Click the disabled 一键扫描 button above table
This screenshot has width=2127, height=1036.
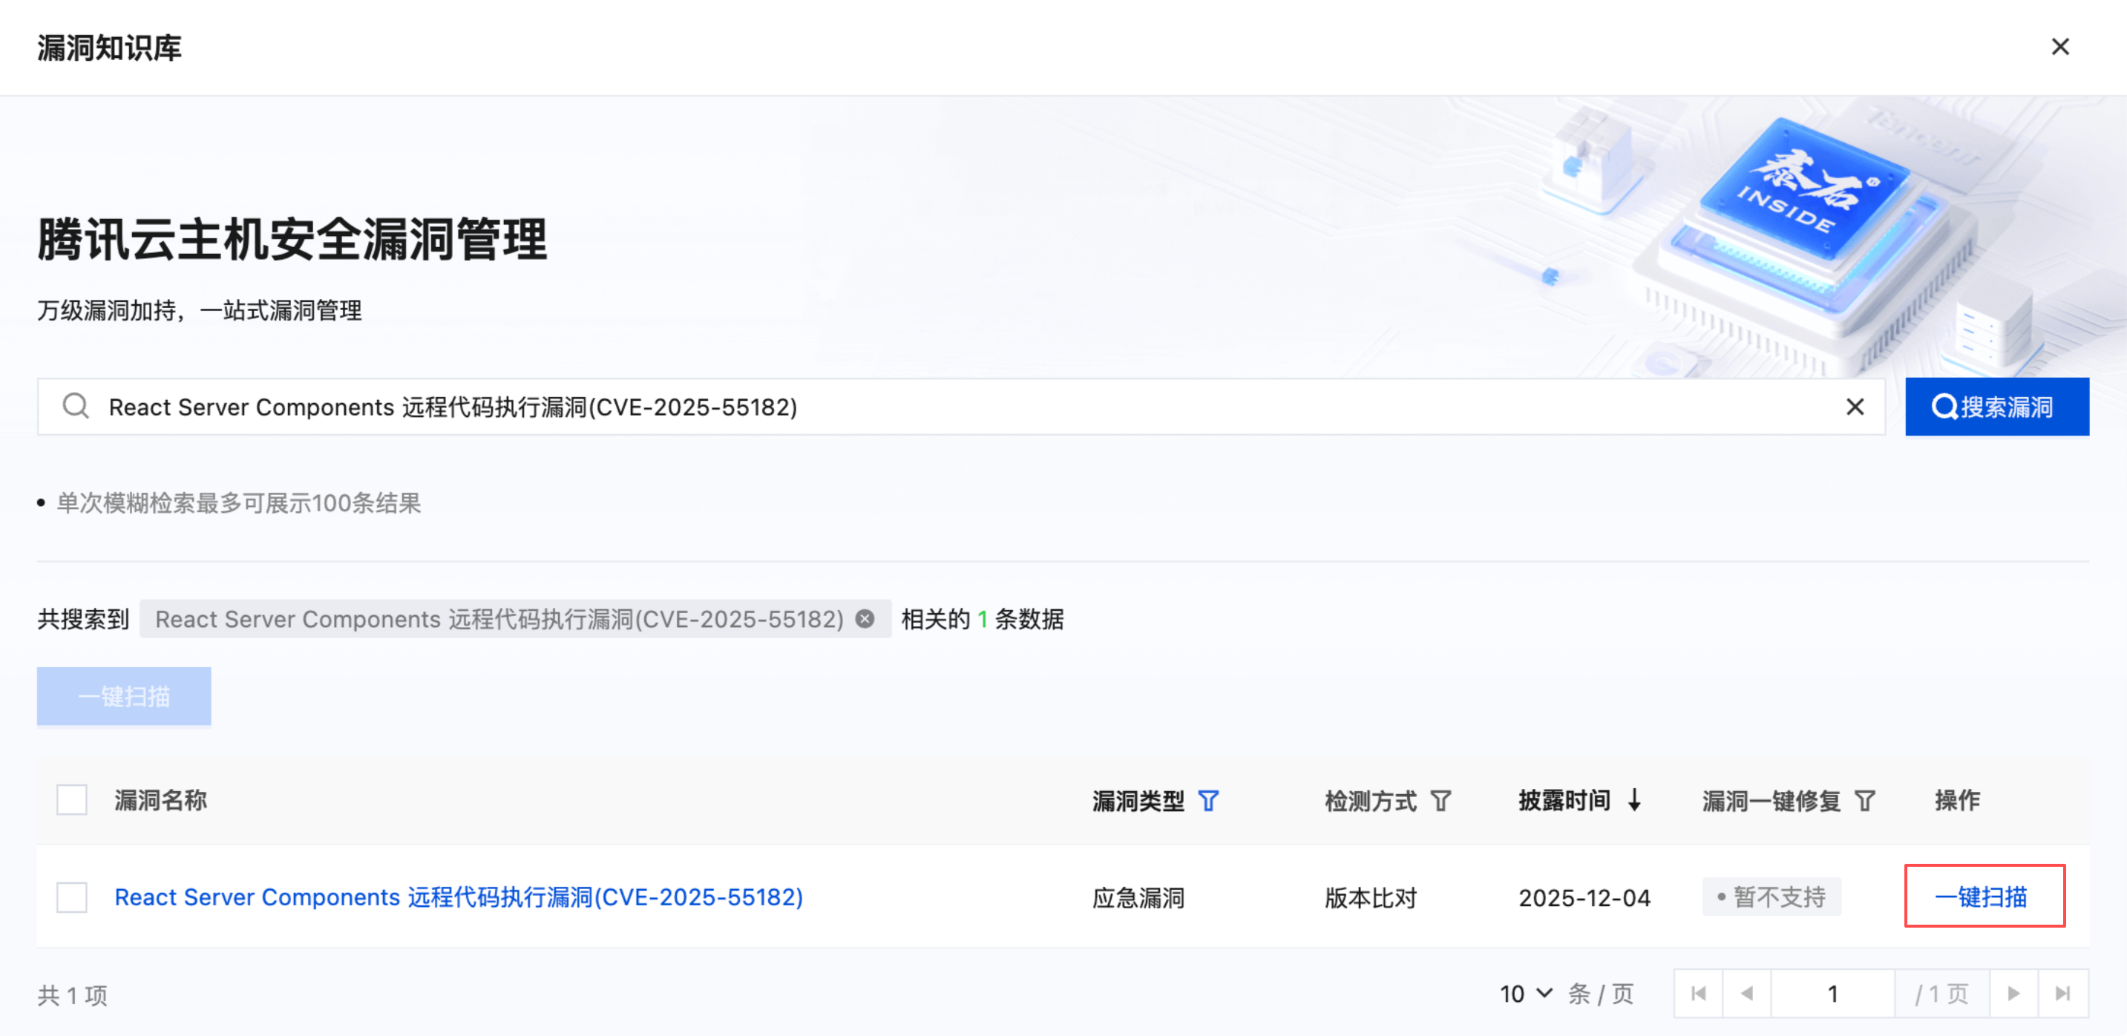click(x=124, y=696)
